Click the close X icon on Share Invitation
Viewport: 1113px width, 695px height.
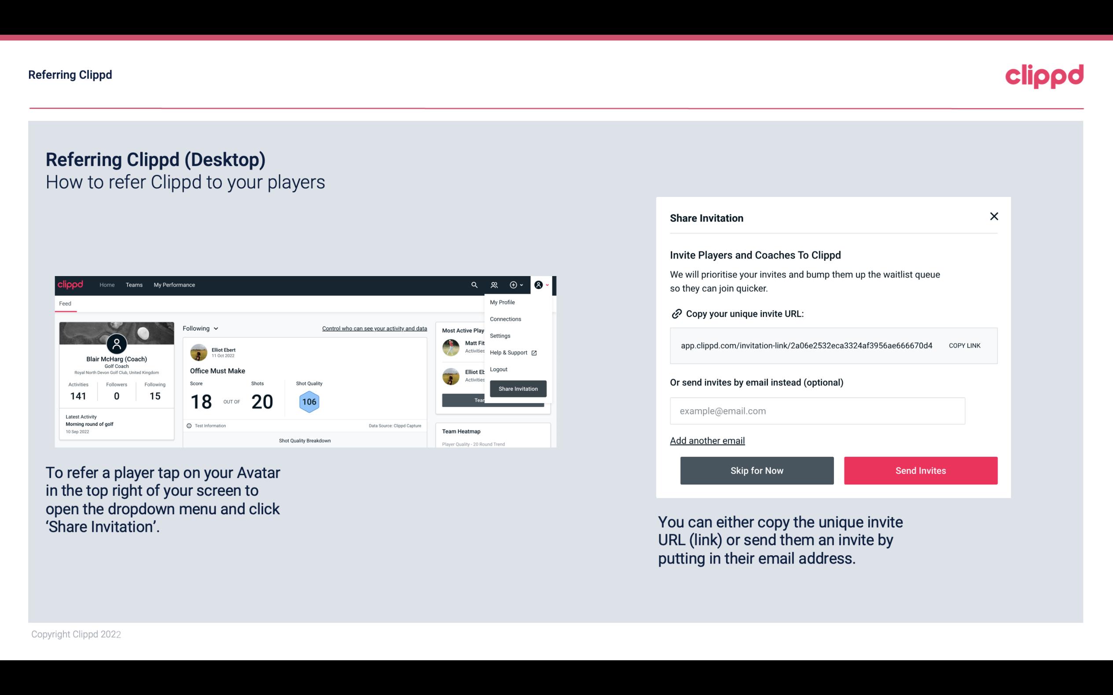993,216
